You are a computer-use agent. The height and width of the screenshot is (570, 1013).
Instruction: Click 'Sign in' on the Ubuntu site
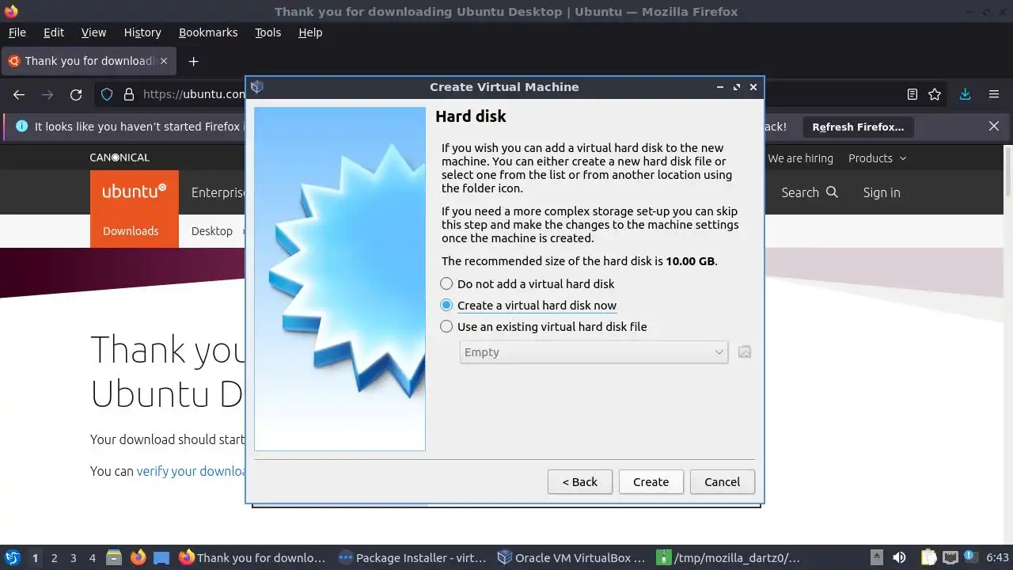click(x=882, y=192)
